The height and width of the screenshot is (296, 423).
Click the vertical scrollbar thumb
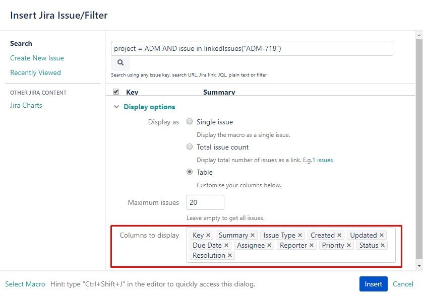click(x=419, y=148)
